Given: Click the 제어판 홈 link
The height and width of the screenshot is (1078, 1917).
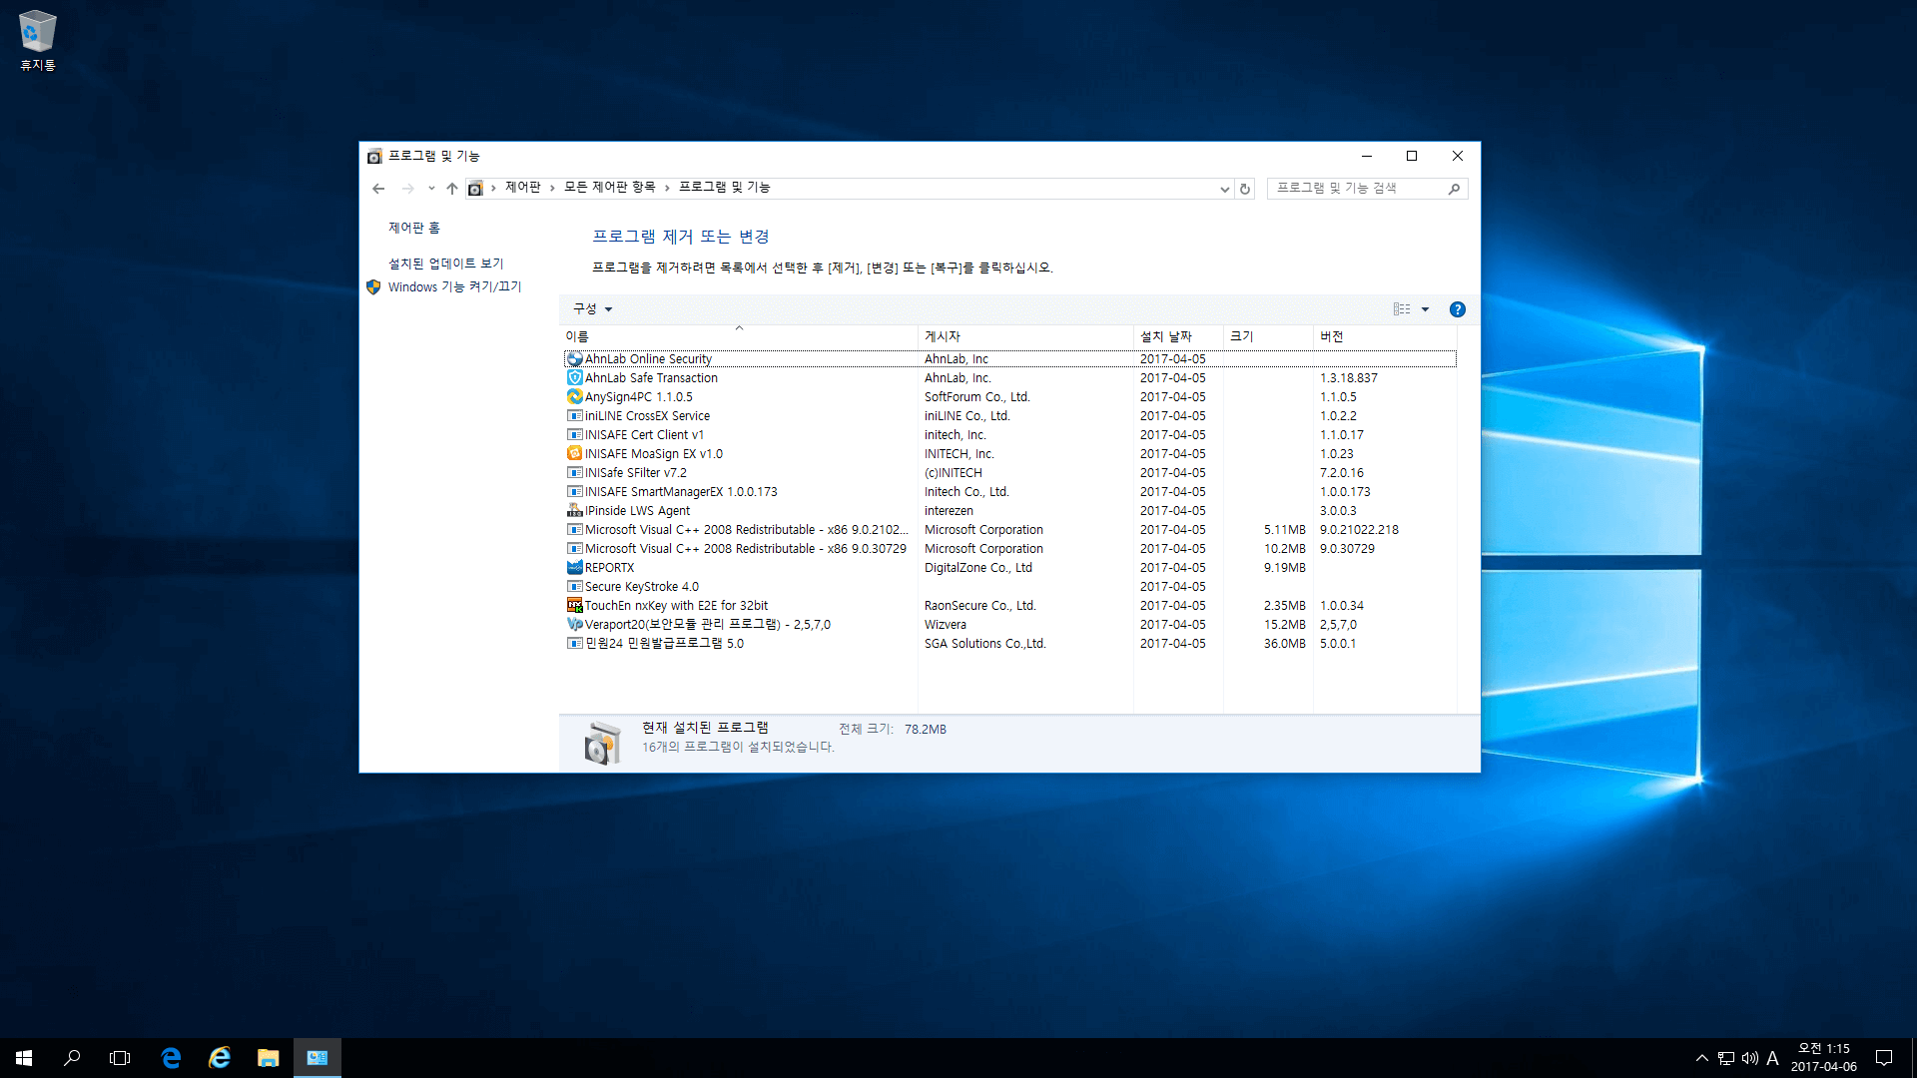Looking at the screenshot, I should pyautogui.click(x=413, y=229).
